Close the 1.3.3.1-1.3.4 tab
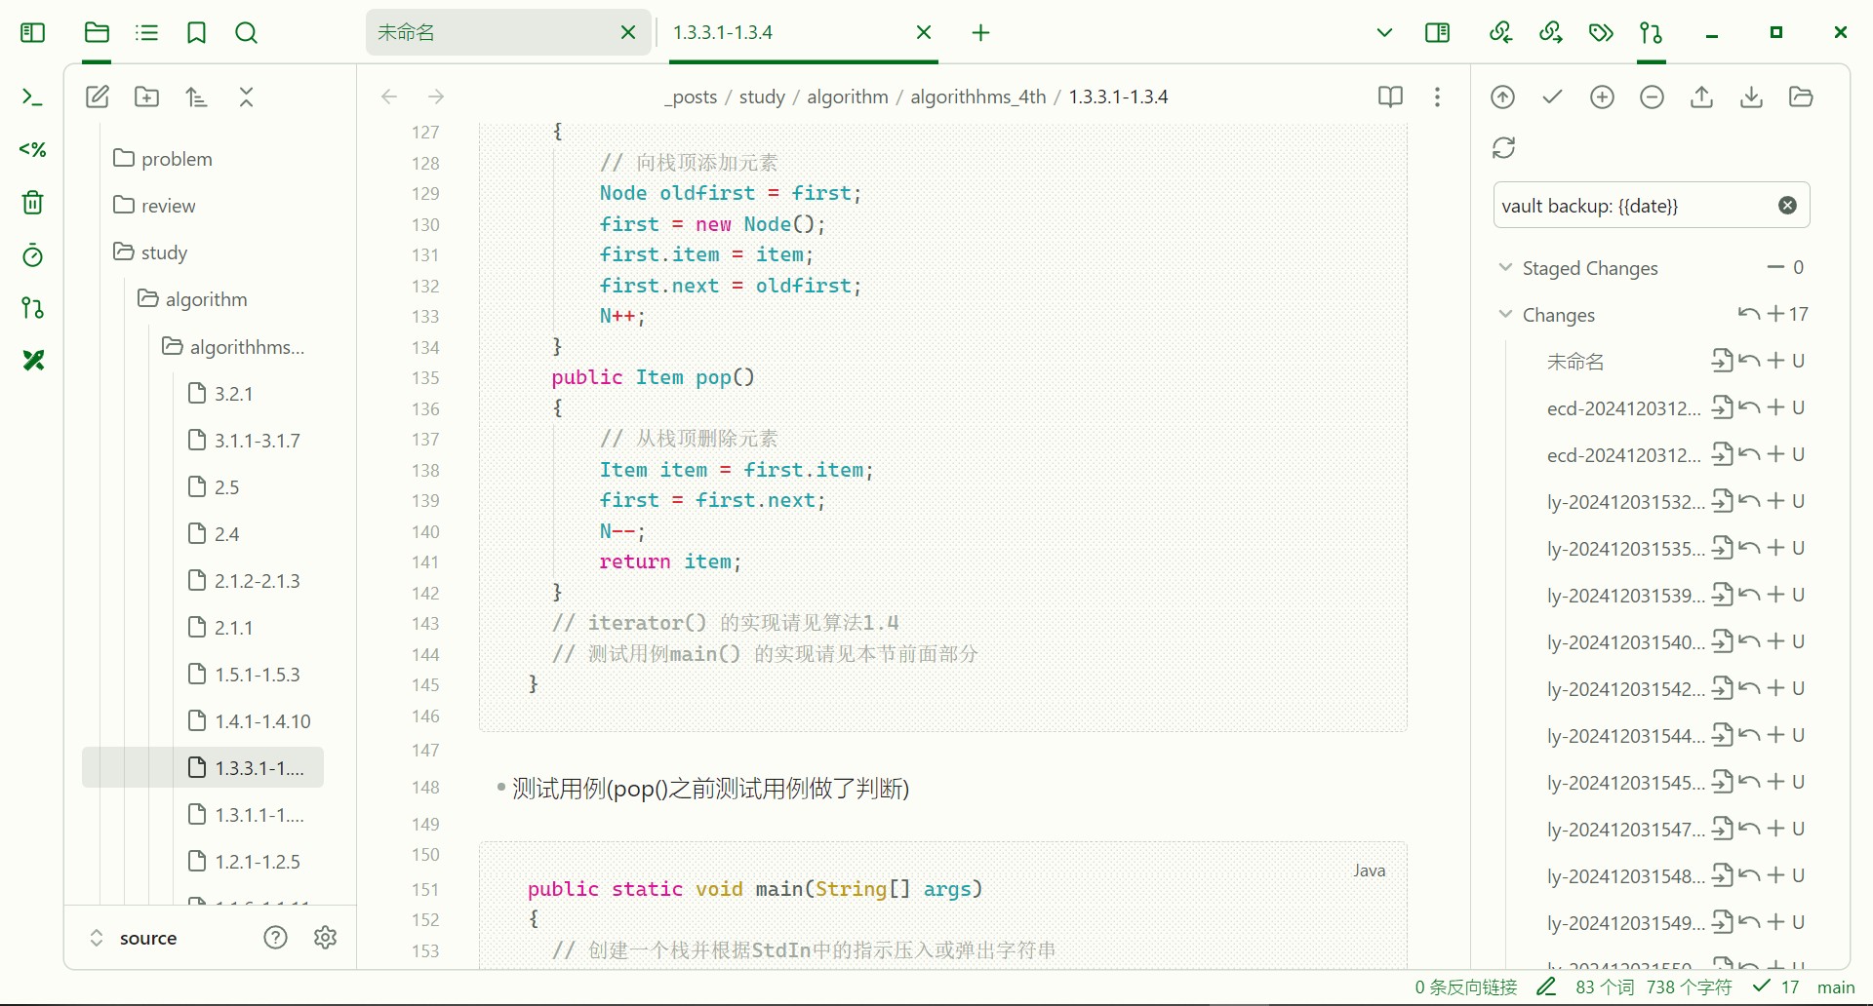Viewport: 1873px width, 1006px height. (x=924, y=32)
